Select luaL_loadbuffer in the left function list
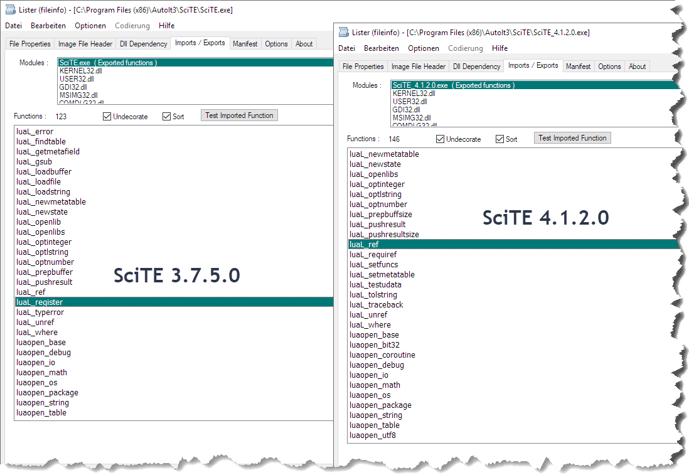689x475 pixels. (44, 172)
